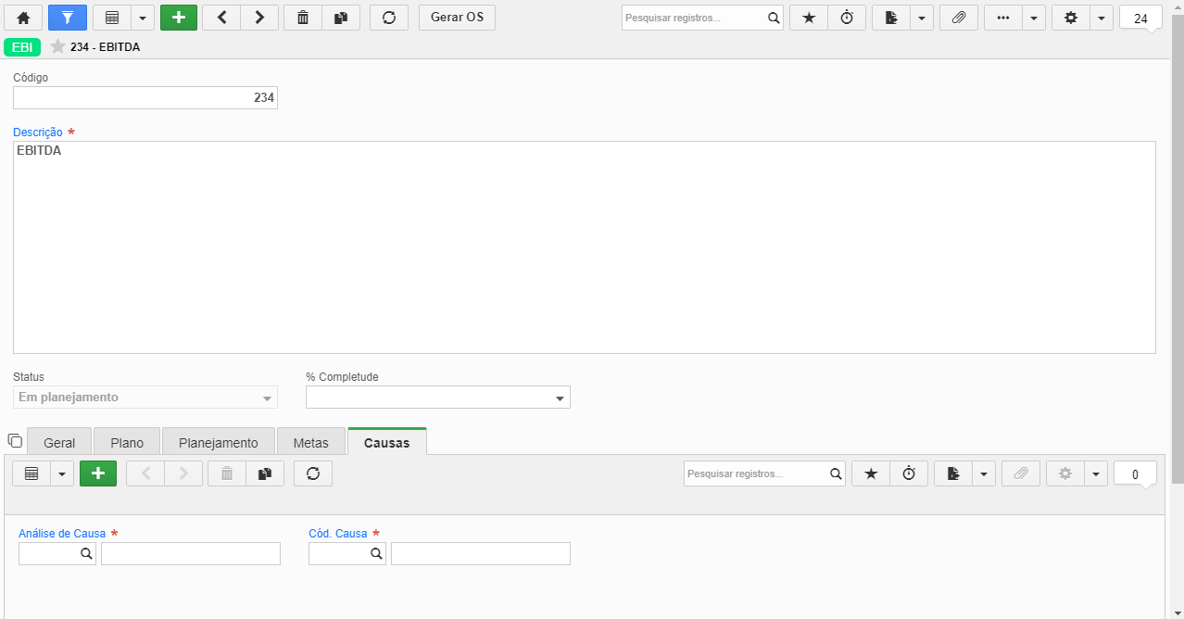This screenshot has height=619, width=1184.
Task: Delete the record using top trash icon
Action: click(x=303, y=18)
